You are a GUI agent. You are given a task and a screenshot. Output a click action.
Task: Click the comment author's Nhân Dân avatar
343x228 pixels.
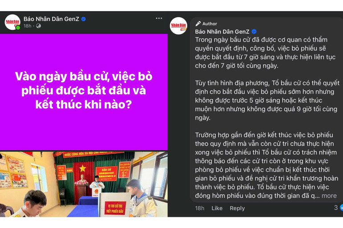[x=179, y=26]
